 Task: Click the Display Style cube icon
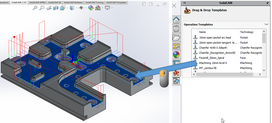[72, 8]
